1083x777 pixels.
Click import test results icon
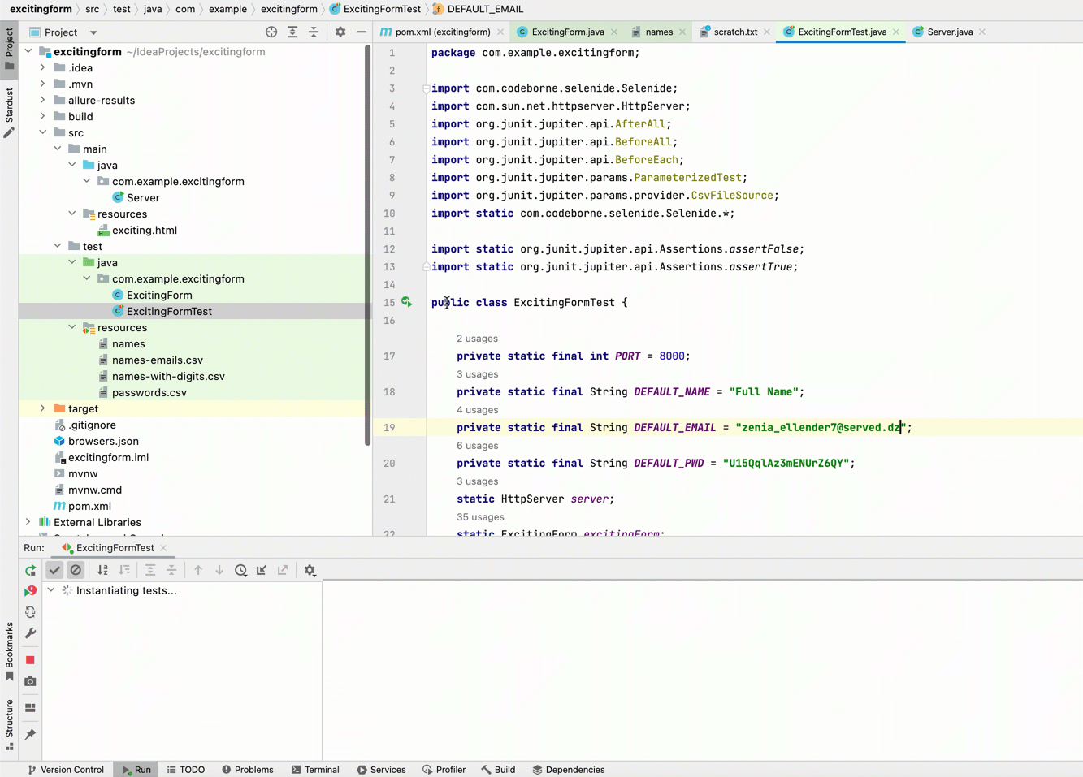point(262,571)
